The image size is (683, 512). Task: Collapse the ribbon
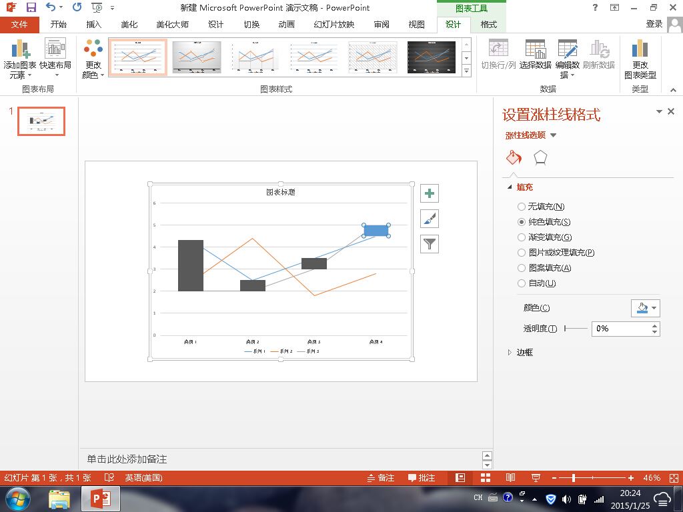[x=674, y=90]
